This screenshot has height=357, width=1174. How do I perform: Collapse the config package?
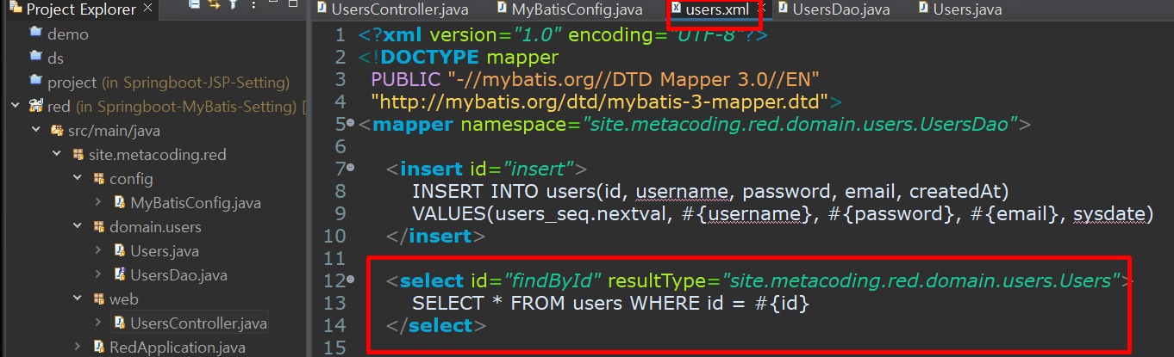(78, 179)
